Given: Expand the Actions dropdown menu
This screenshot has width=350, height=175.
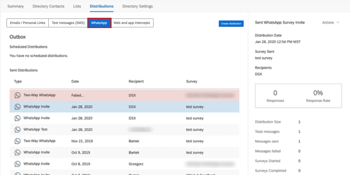Looking at the screenshot, I should click(x=331, y=23).
